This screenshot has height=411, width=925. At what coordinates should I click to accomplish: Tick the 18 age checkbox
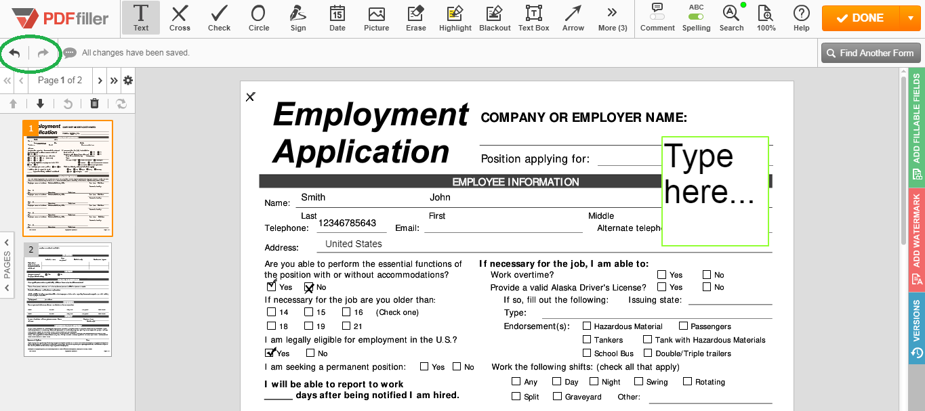coord(272,326)
